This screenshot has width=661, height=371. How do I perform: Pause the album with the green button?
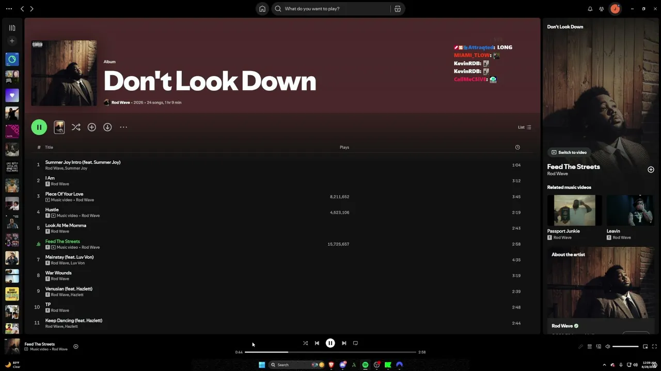coord(39,127)
